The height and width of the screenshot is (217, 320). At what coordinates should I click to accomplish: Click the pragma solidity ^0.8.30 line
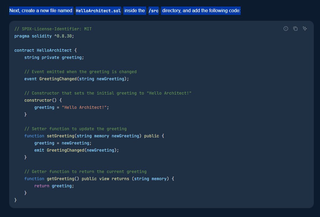pos(44,36)
